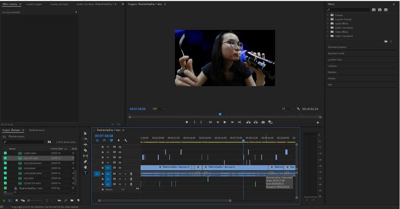400x209 pixels.
Task: Open Automate to Sequence in Project panel
Action: [x=59, y=200]
